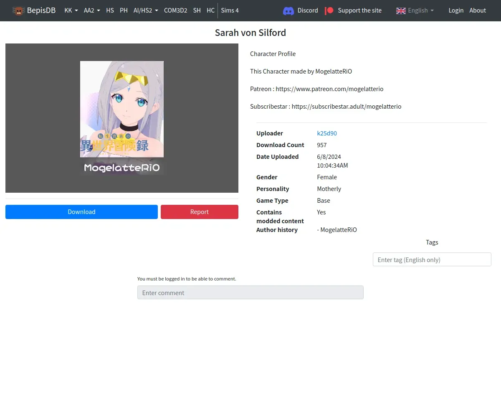Image resolution: width=501 pixels, height=418 pixels.
Task: Click the 'must be logged in' notice
Action: pyautogui.click(x=187, y=279)
